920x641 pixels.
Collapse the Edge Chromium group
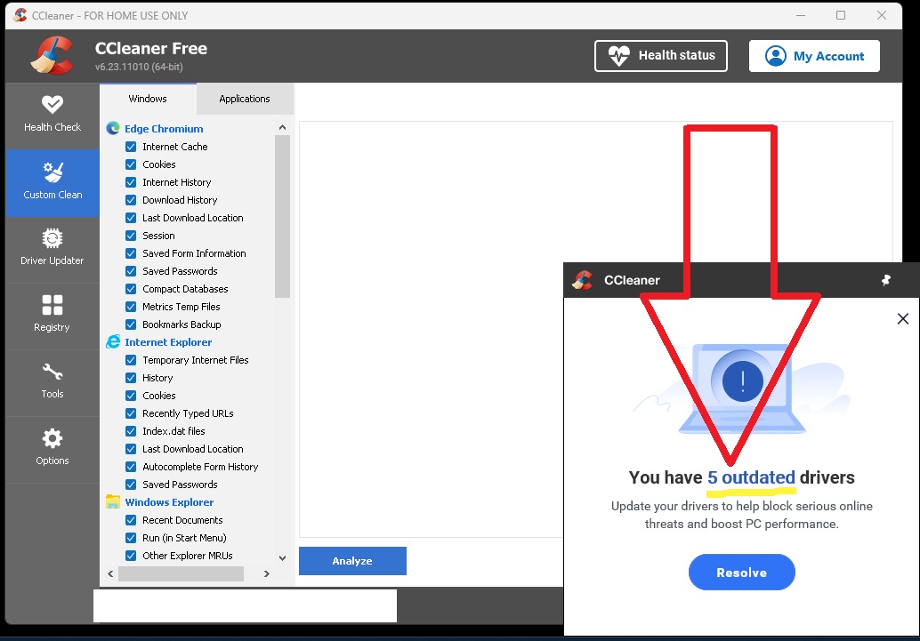(x=164, y=128)
